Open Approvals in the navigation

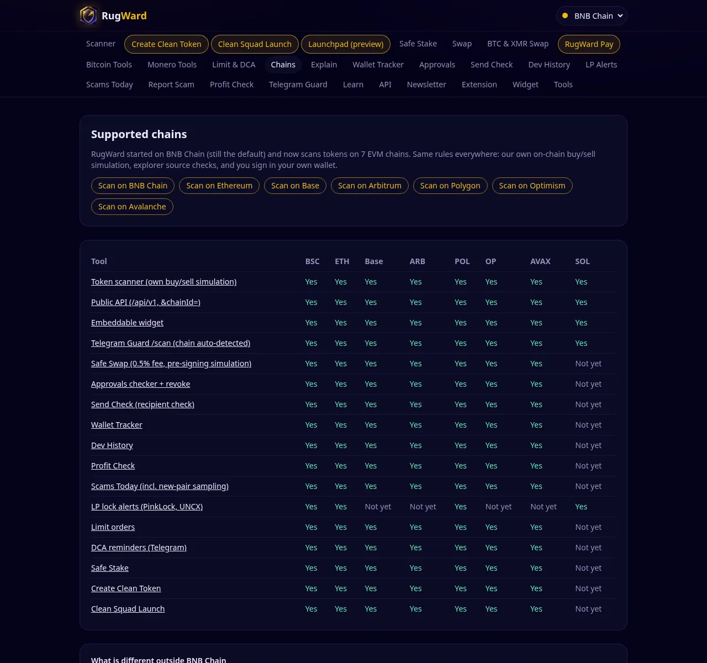tap(437, 65)
